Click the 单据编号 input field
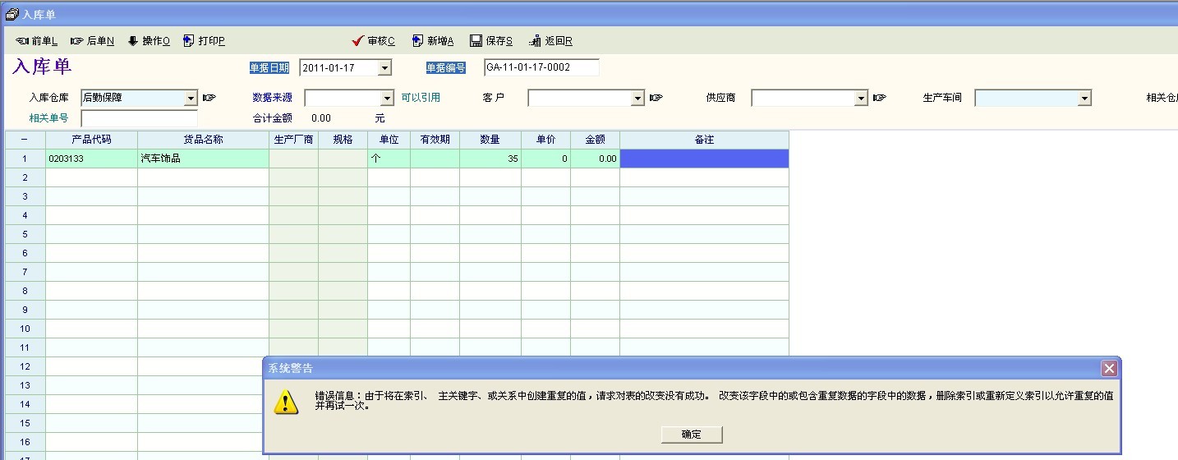 click(541, 67)
